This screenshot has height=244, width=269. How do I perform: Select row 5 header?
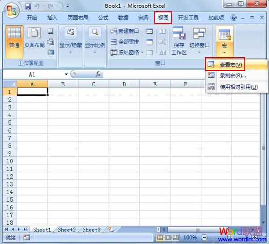click(10, 123)
